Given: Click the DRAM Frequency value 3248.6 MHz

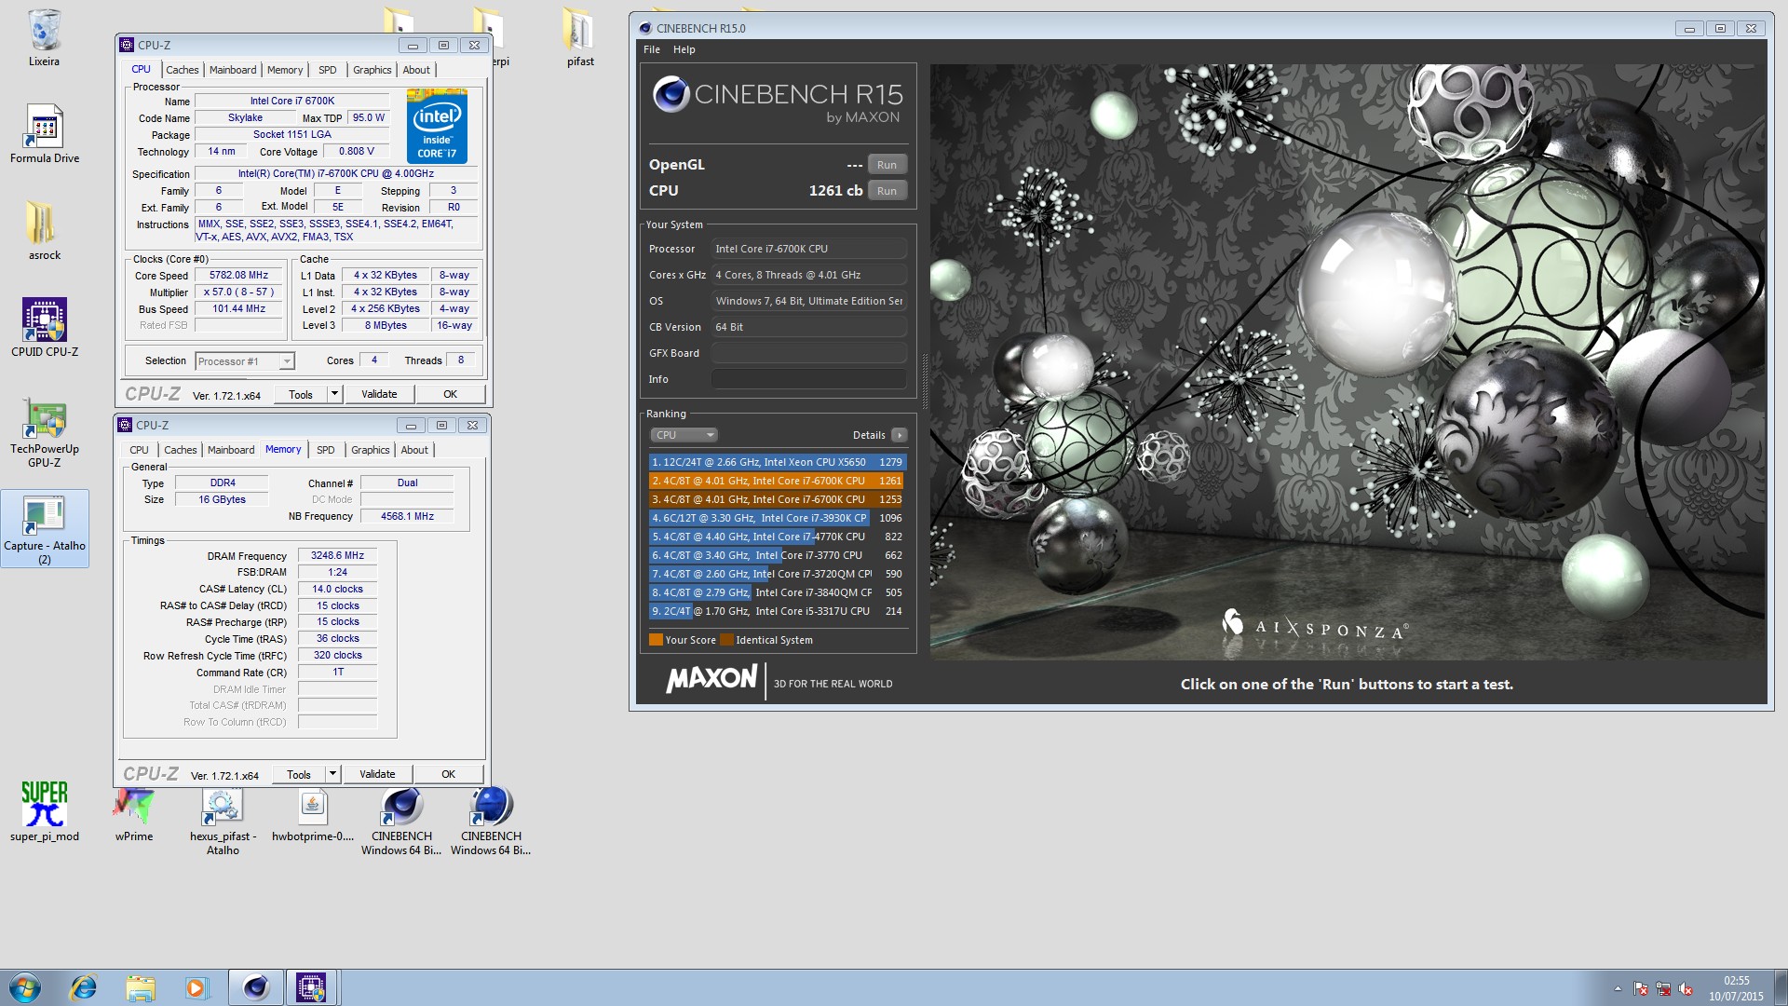Looking at the screenshot, I should 337,555.
